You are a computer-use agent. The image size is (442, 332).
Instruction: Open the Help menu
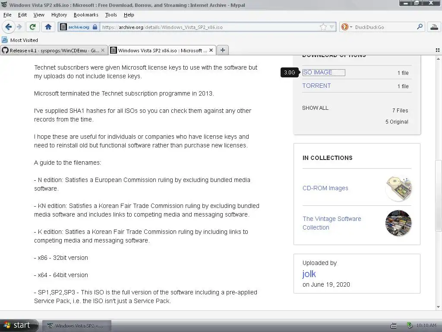tap(129, 15)
